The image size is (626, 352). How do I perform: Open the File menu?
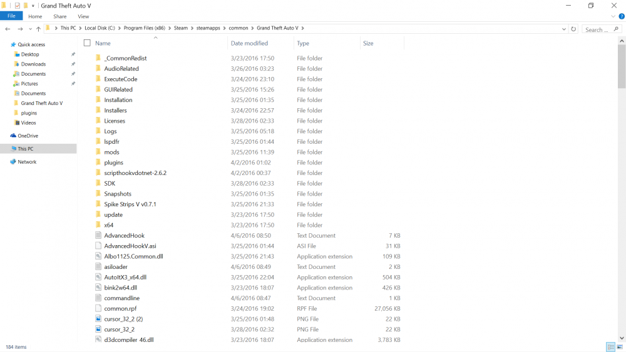11,16
